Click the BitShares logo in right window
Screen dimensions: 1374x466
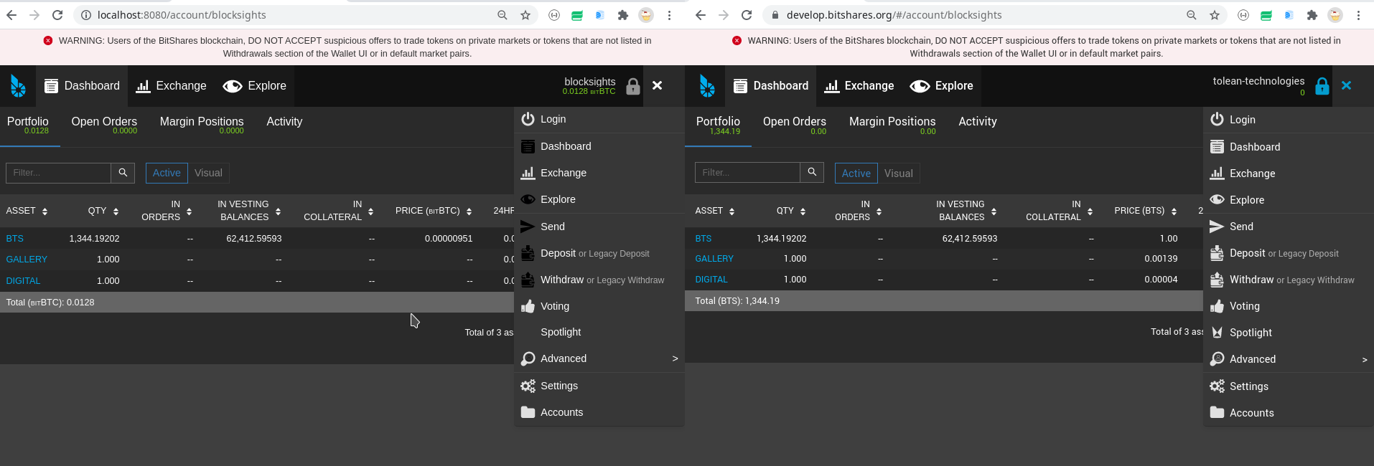click(x=707, y=86)
